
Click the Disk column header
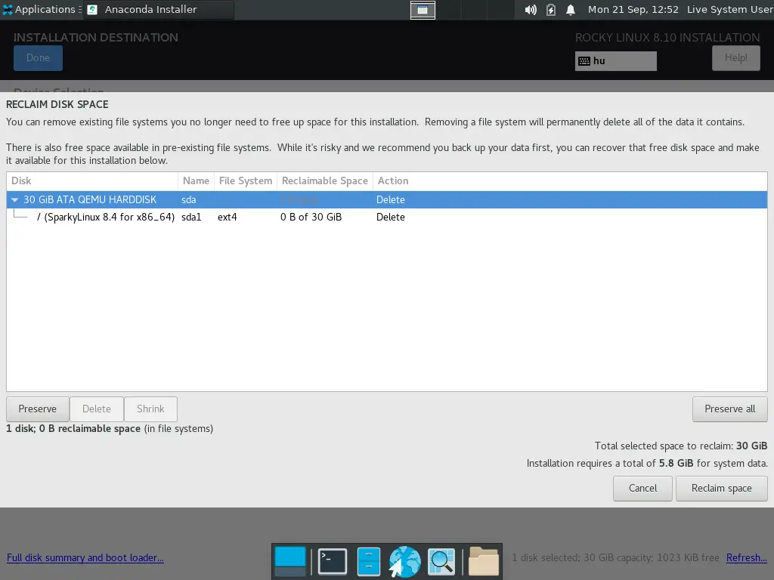coord(92,181)
